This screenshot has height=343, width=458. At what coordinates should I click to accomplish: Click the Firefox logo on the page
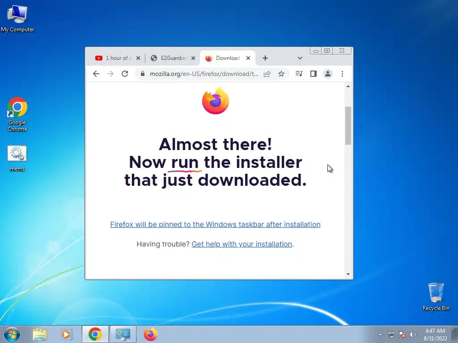pyautogui.click(x=216, y=100)
